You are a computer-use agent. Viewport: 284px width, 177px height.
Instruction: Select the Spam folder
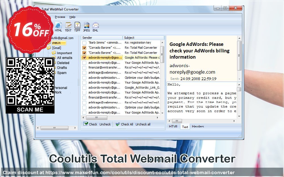pyautogui.click(x=62, y=73)
